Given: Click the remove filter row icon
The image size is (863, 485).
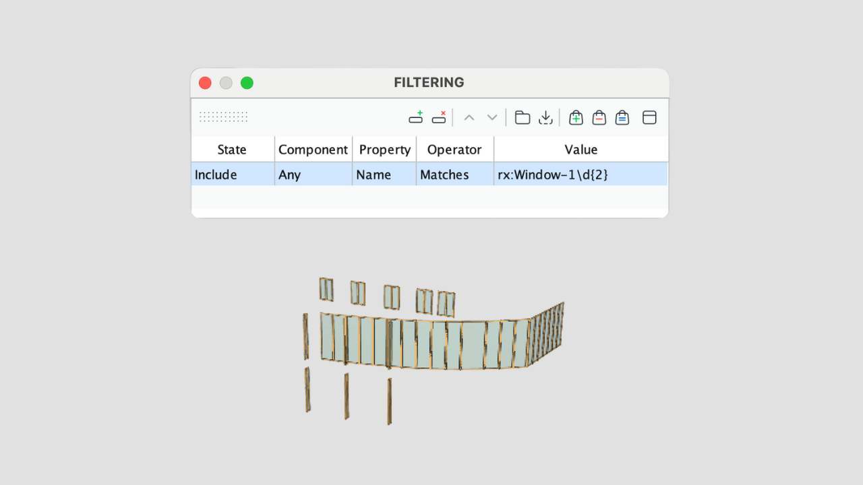Looking at the screenshot, I should (439, 118).
